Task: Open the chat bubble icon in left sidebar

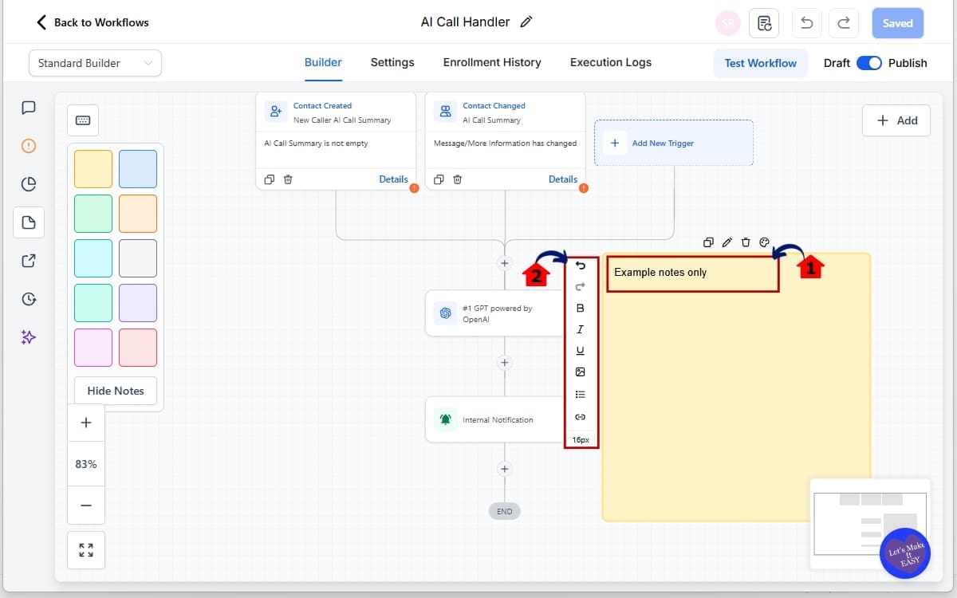Action: pyautogui.click(x=29, y=107)
